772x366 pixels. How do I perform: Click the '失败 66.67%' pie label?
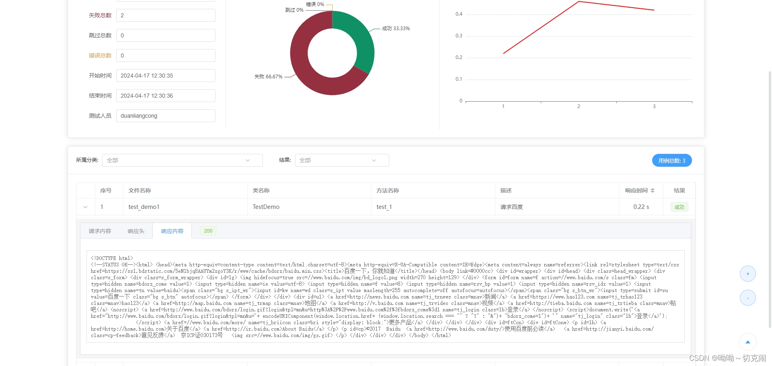(268, 77)
